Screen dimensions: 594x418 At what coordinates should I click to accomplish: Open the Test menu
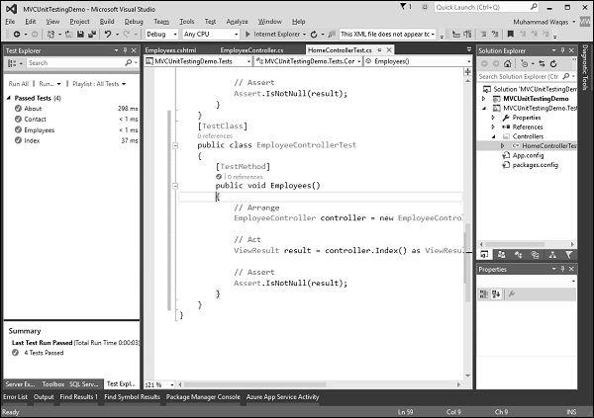pos(210,22)
